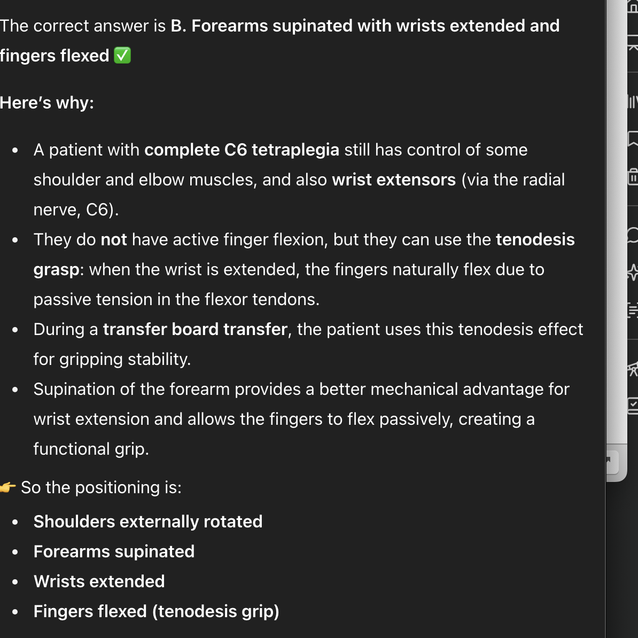
Task: Click the bold 'wrist extensors' text
Action: (x=394, y=180)
